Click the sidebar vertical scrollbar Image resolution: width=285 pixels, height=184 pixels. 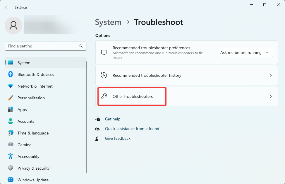pos(86,117)
